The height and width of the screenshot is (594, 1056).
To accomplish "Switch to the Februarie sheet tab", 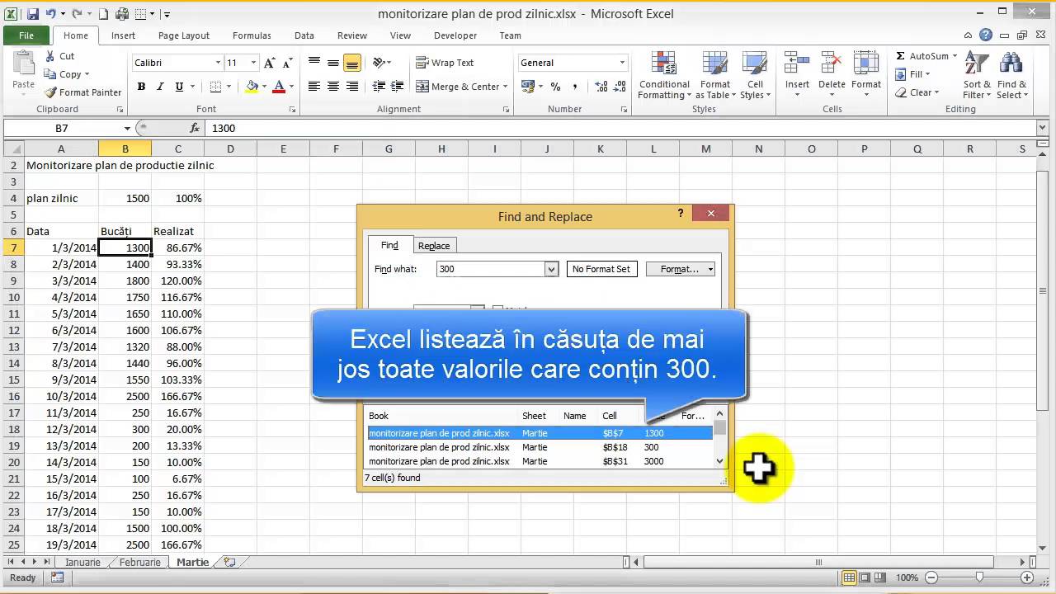I will (139, 562).
